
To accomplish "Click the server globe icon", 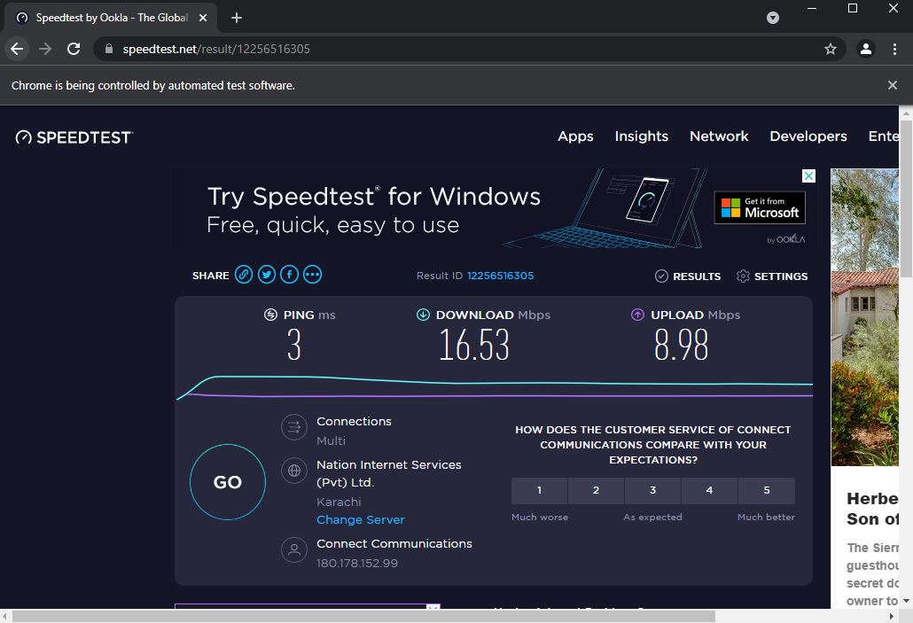I will coord(294,471).
